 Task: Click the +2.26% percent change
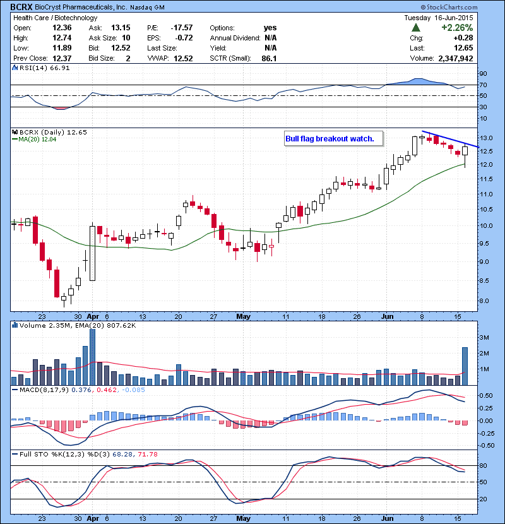[457, 27]
